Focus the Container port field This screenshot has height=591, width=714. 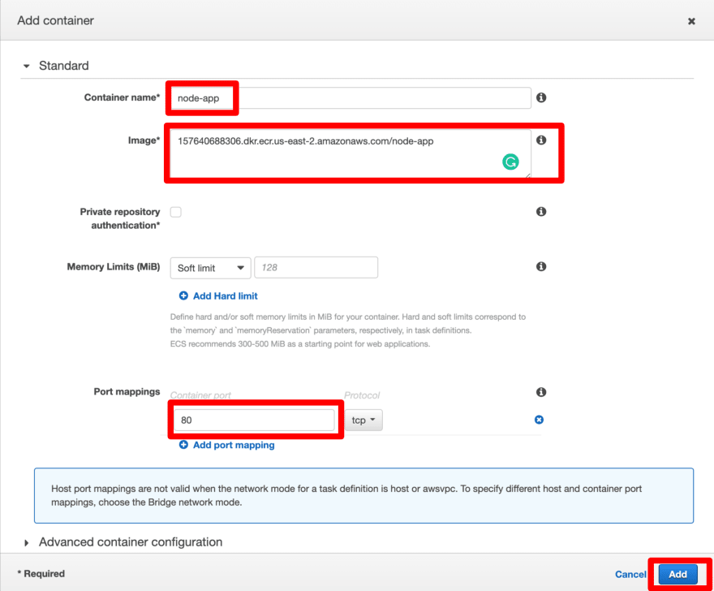point(254,421)
